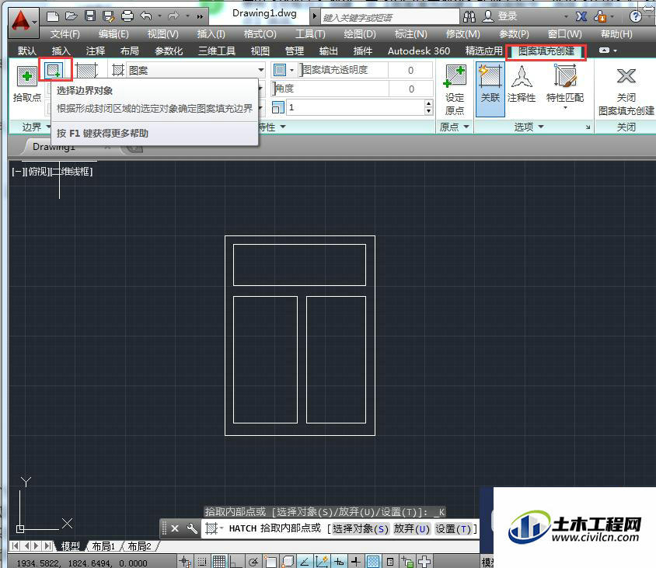Toggle Selection Cycling in status bar
The height and width of the screenshot is (568, 656).
407,561
